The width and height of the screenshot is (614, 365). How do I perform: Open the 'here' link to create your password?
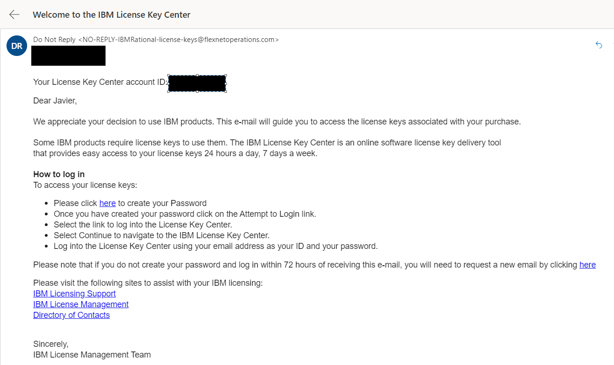tap(107, 203)
